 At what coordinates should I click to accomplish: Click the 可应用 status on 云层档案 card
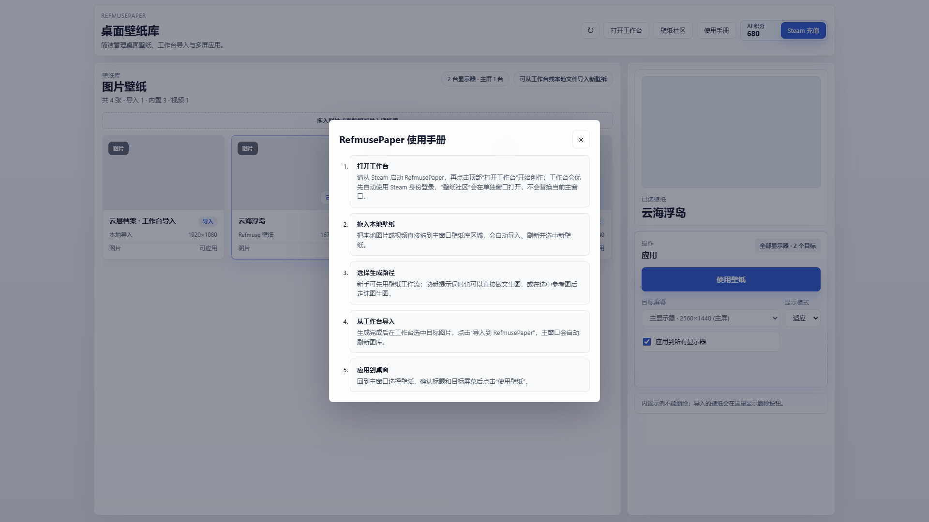point(208,248)
